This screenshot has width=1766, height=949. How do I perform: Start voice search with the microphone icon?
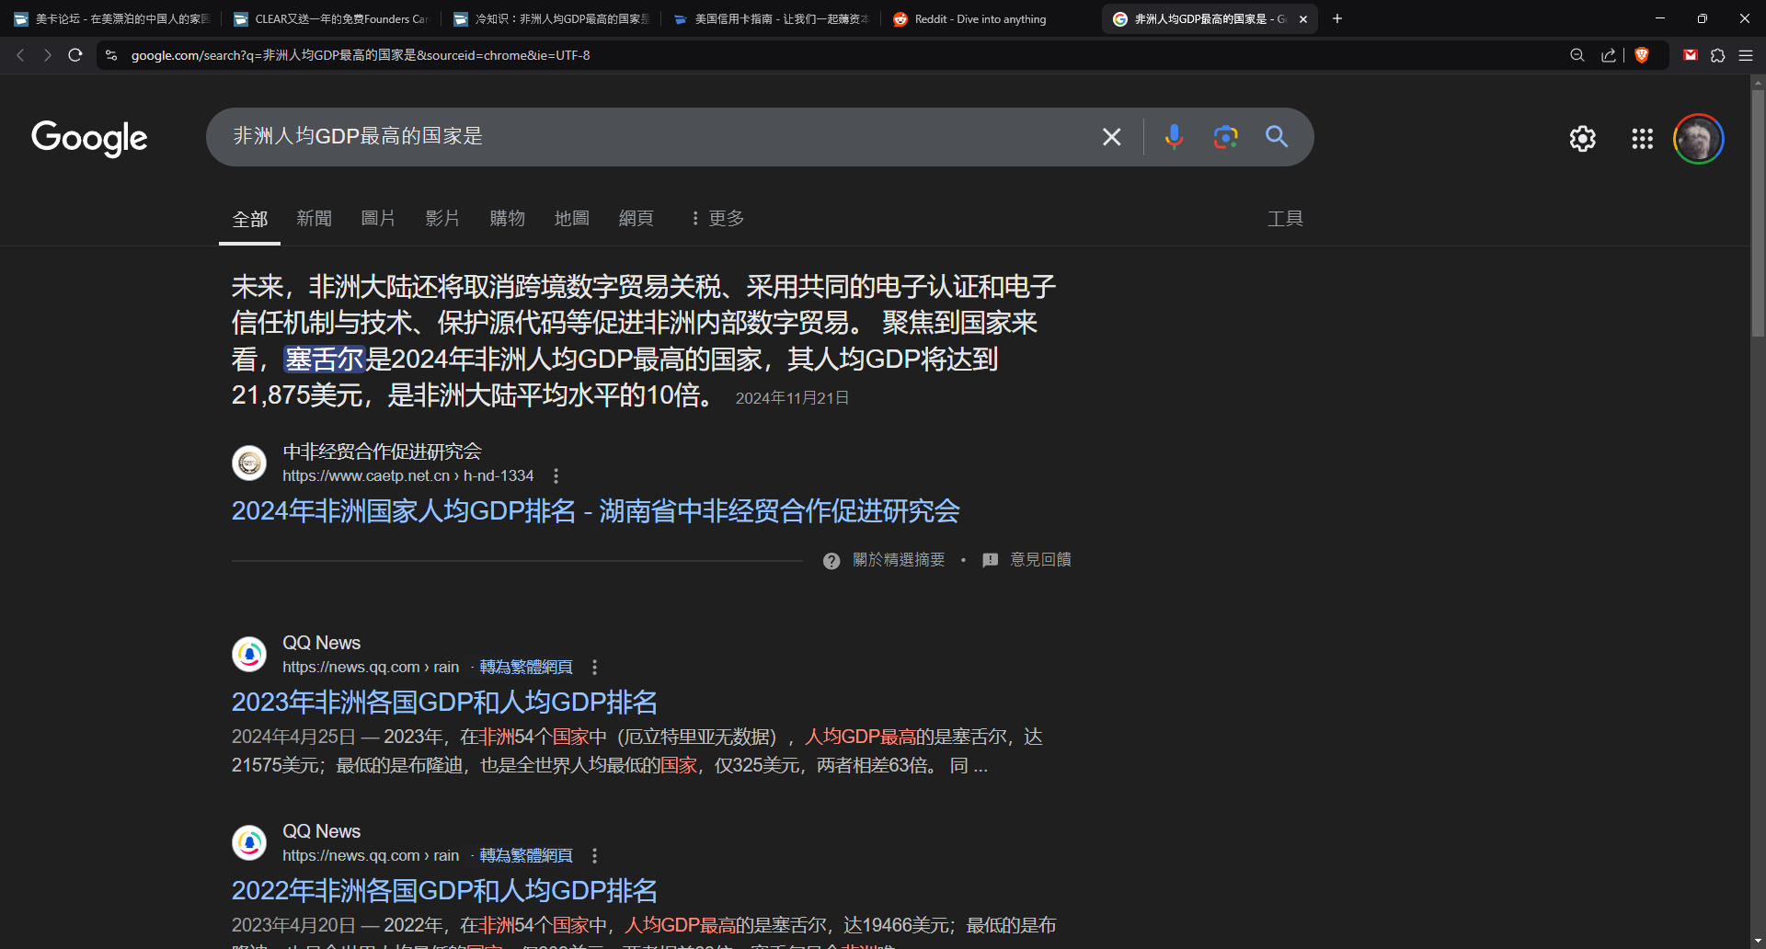click(1174, 137)
